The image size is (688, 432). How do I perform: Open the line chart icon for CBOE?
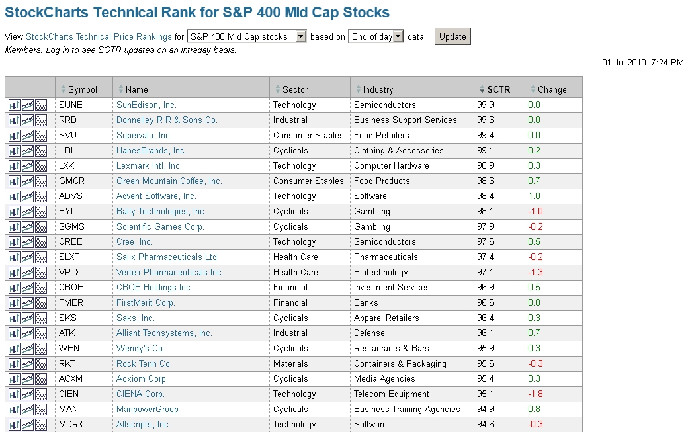click(x=28, y=288)
